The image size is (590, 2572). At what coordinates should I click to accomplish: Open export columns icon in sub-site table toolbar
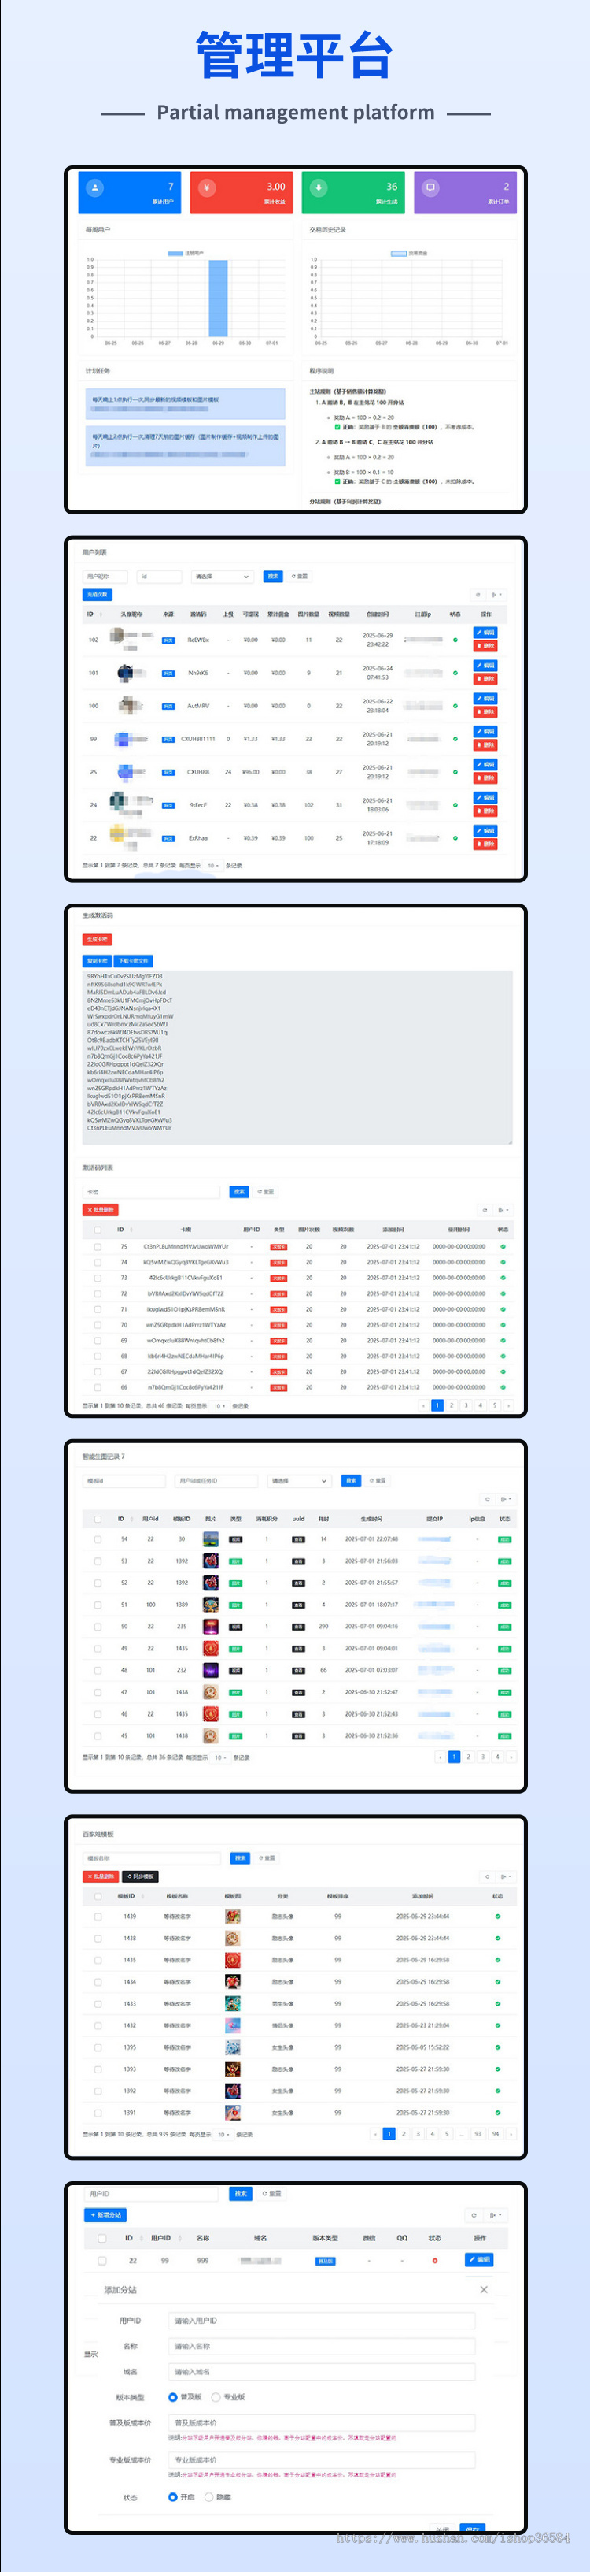click(496, 2214)
